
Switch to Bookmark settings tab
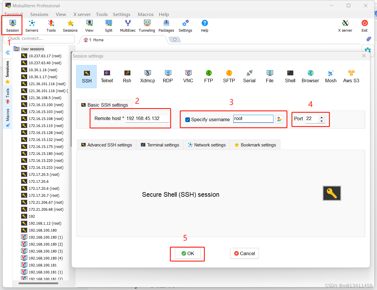255,145
